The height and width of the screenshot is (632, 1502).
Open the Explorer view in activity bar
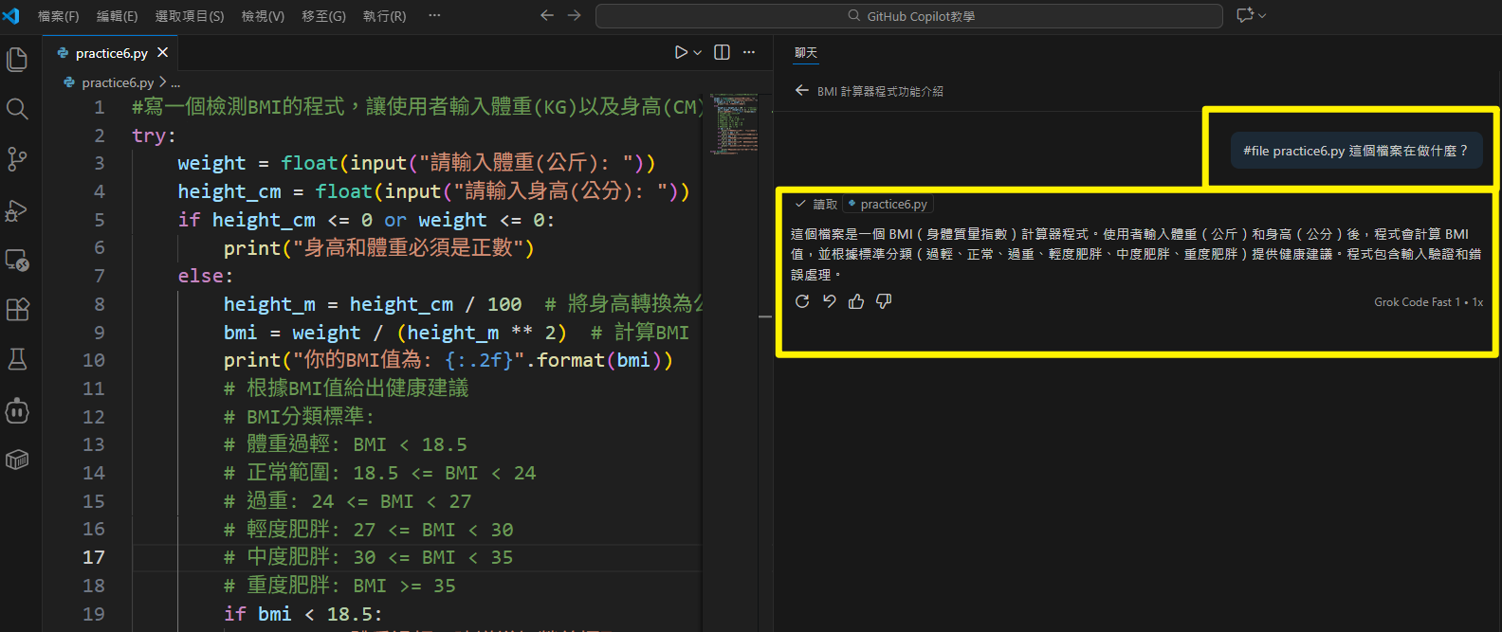(x=17, y=59)
